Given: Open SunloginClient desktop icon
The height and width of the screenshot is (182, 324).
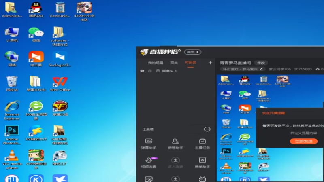Looking at the screenshot, I should click(60, 59).
